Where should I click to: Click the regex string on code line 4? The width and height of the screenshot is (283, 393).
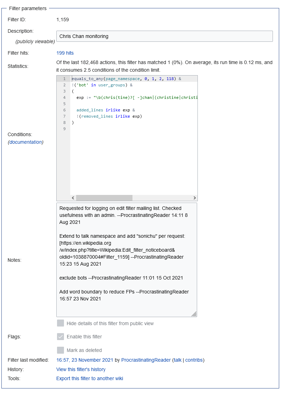coord(146,97)
